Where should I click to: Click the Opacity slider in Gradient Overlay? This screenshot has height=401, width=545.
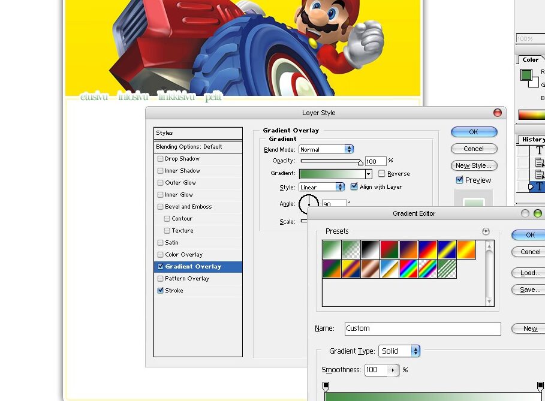point(332,161)
